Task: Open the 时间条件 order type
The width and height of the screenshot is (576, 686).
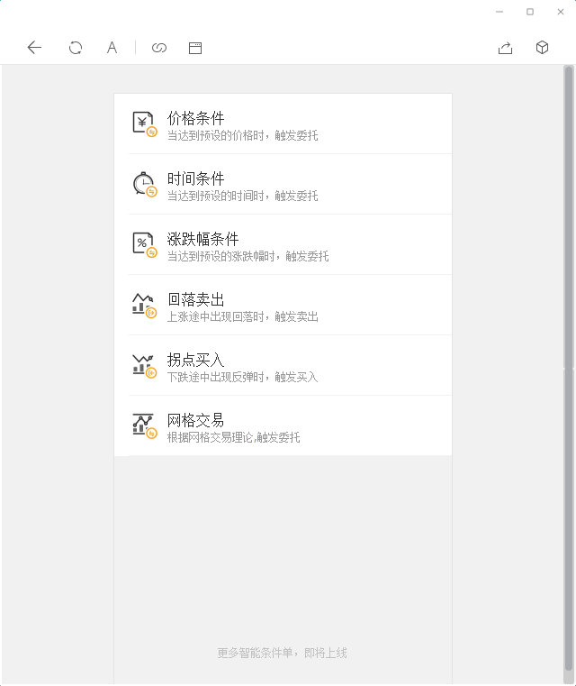Action: 283,184
